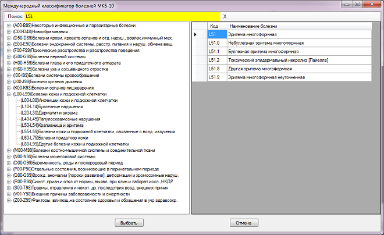The image size is (384, 235).
Task: Select (L00-L99) Болезни кожи category label
Action: (60, 94)
